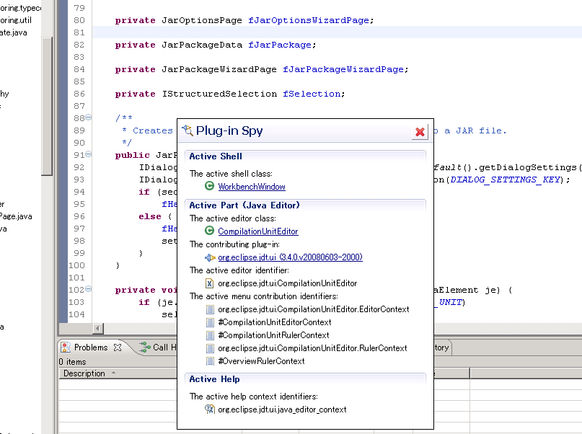This screenshot has width=582, height=434.
Task: Select Page.java in the left tree
Action: [x=16, y=216]
